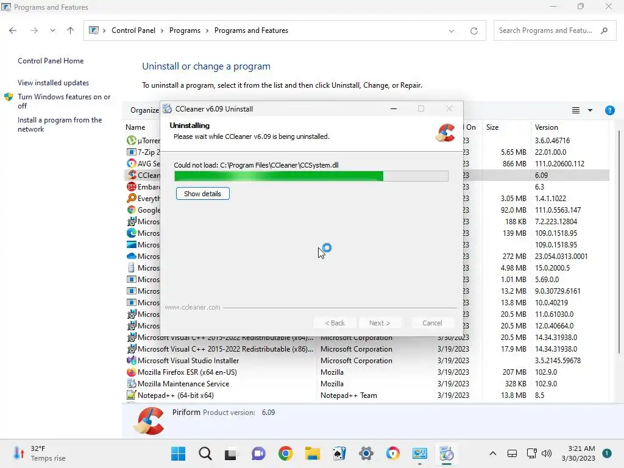Go up one folder level arrow

point(71,30)
